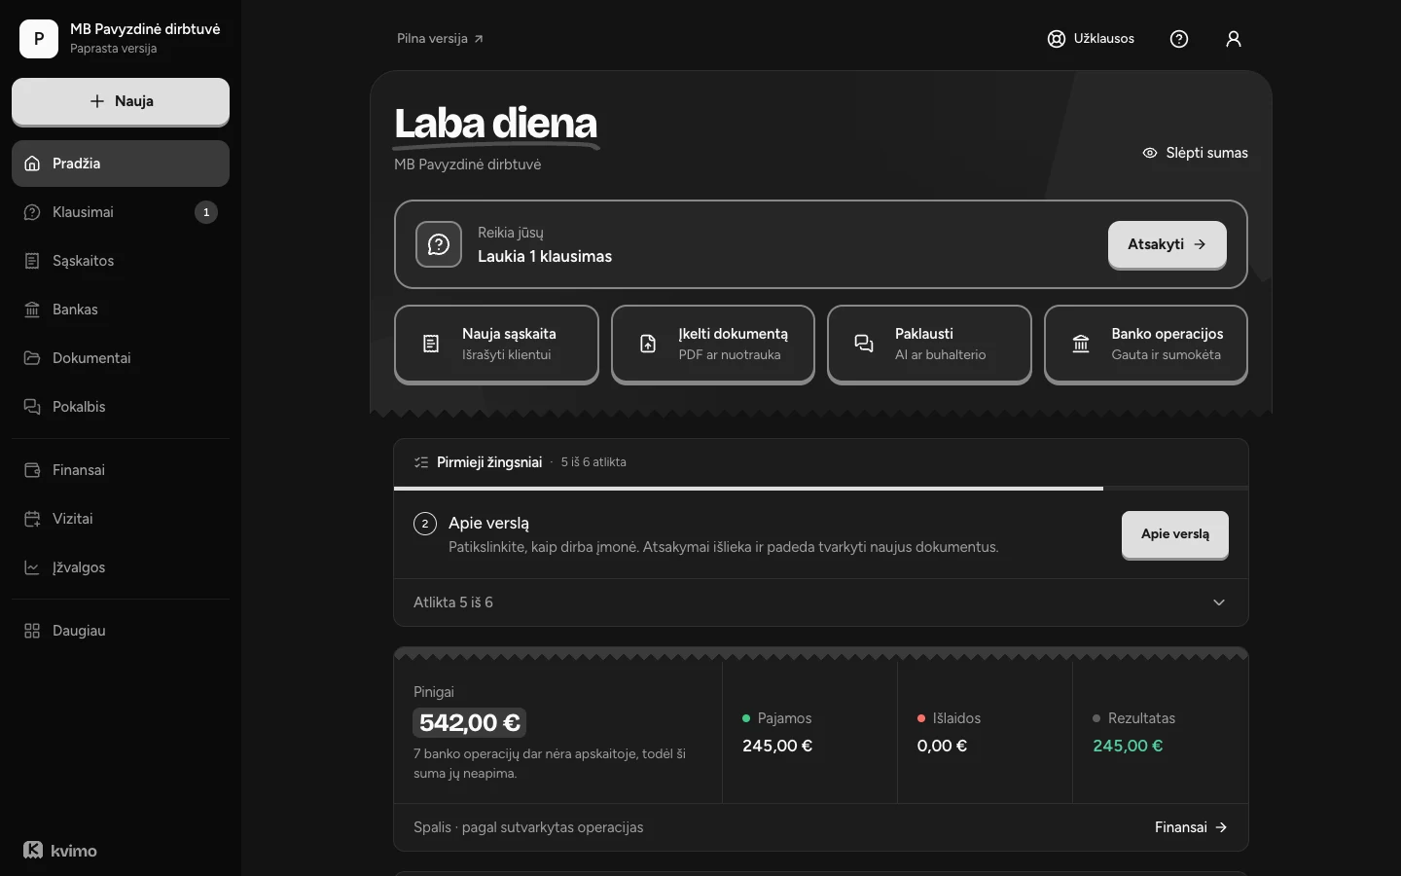Click the Pradžia home icon

coord(32,164)
